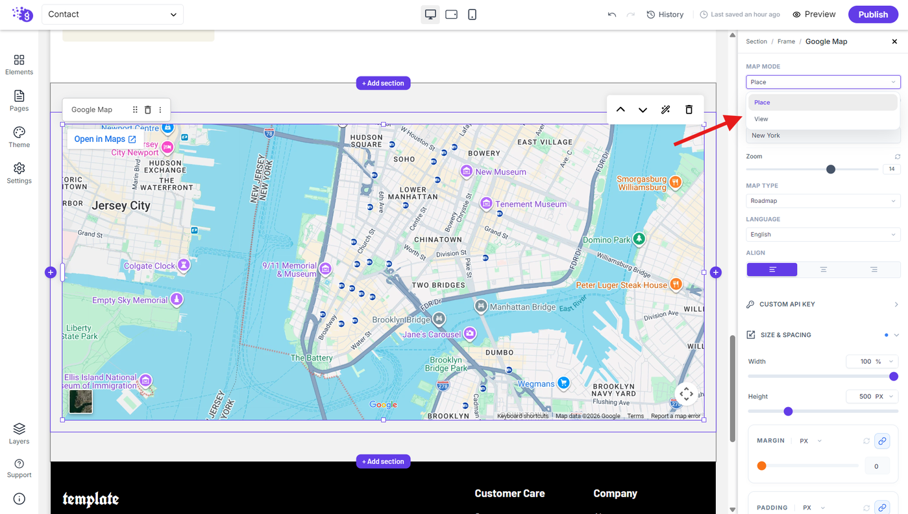Screen dimensions: 908x514
Task: Close the Google Map settings panel
Action: (894, 41)
